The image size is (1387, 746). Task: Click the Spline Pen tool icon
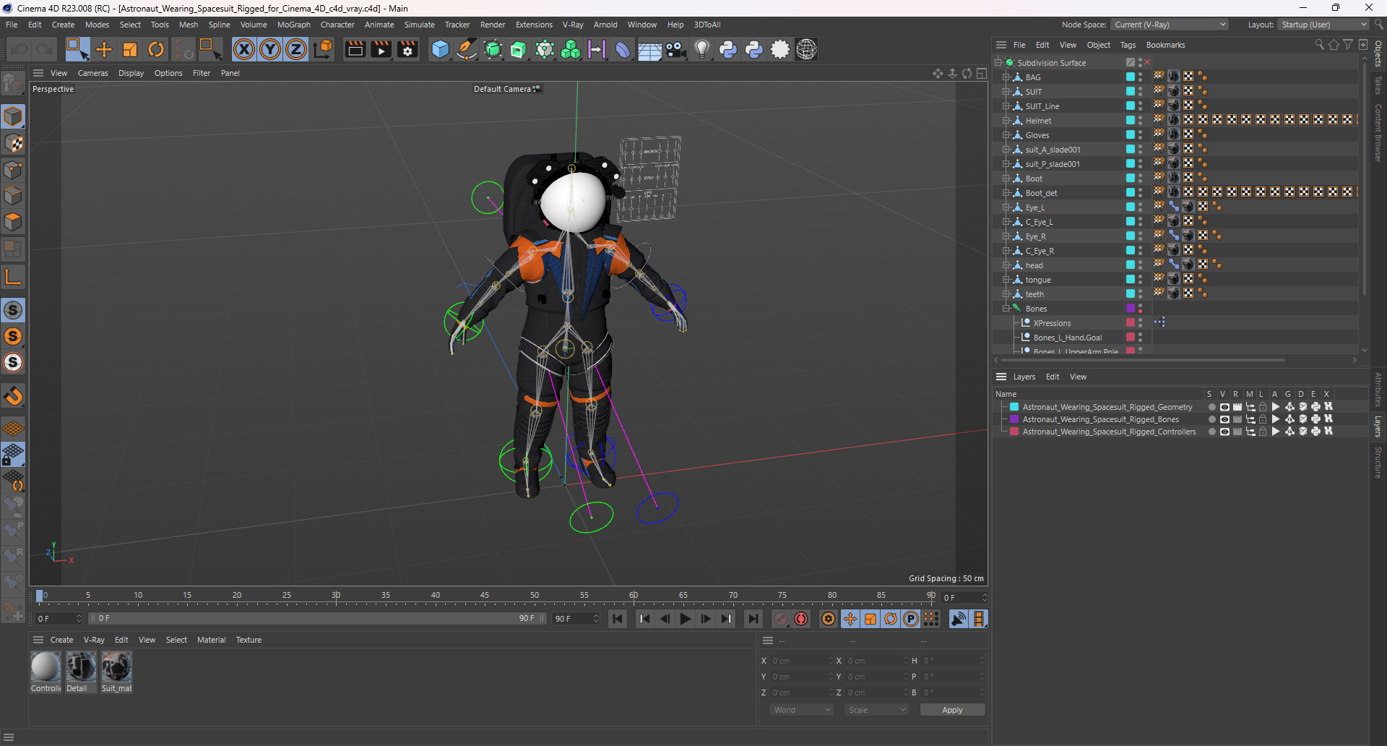click(467, 49)
